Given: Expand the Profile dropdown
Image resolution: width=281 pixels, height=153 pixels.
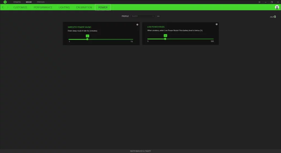Looking at the screenshot, I should [143, 16].
